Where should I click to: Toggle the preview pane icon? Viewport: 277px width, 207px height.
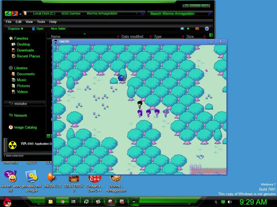click(197, 29)
